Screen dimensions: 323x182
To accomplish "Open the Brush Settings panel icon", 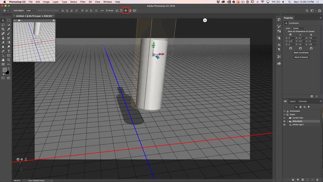I will [279, 26].
